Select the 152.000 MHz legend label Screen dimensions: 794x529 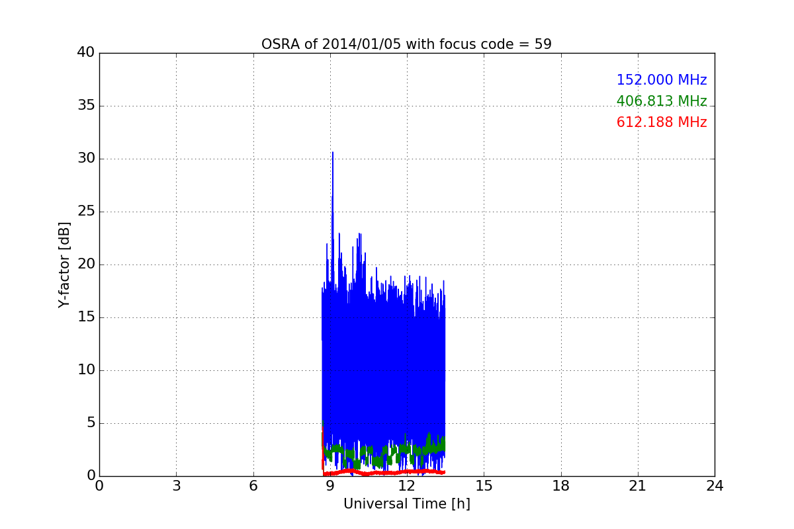(x=662, y=80)
